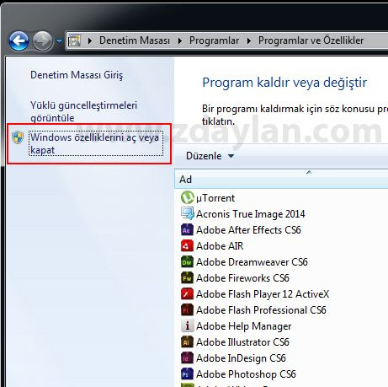Open the Düzenle dropdown menu

coord(210,156)
